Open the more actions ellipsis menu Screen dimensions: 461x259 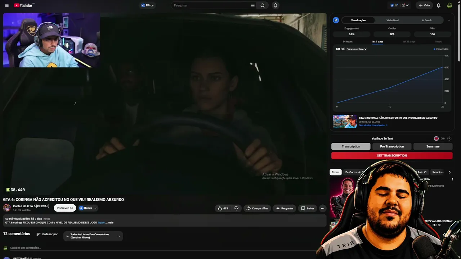[322, 208]
